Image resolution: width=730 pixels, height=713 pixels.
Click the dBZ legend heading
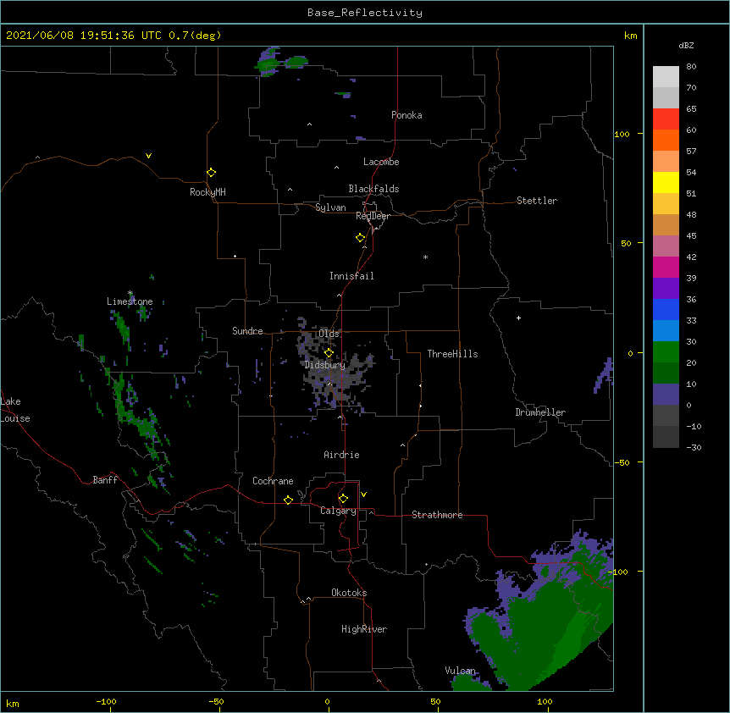[x=686, y=46]
